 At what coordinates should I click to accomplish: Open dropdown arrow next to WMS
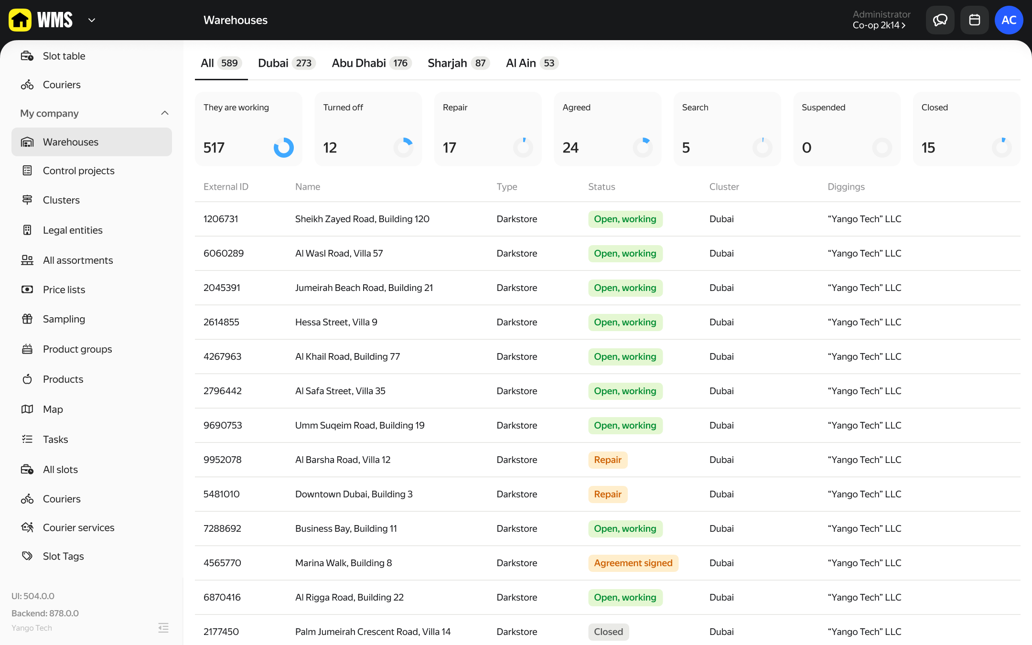pyautogui.click(x=92, y=20)
